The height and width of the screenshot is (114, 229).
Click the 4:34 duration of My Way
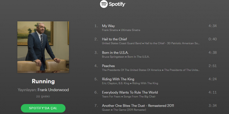[212, 26]
